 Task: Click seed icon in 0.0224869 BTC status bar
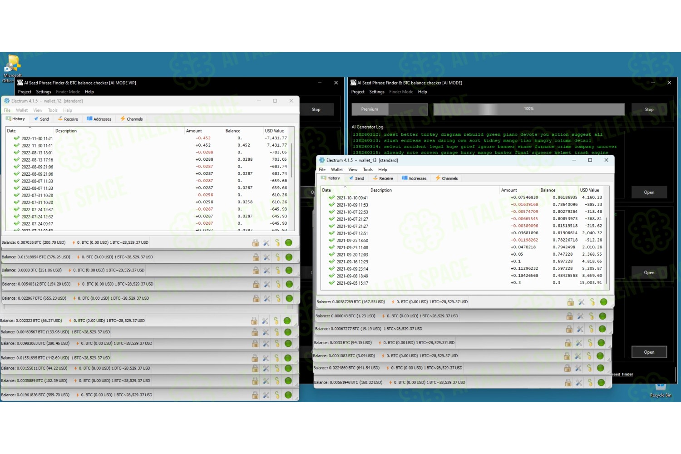(x=589, y=368)
